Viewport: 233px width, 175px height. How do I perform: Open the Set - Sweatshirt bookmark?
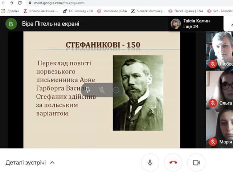pos(220,11)
